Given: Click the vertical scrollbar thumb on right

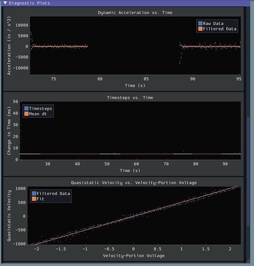Looking at the screenshot, I should coord(248,172).
